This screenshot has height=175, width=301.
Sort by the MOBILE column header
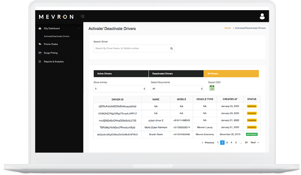coord(181,99)
